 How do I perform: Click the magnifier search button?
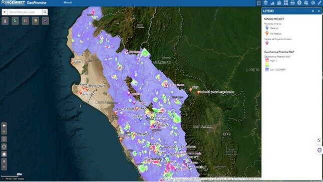(x=45, y=12)
